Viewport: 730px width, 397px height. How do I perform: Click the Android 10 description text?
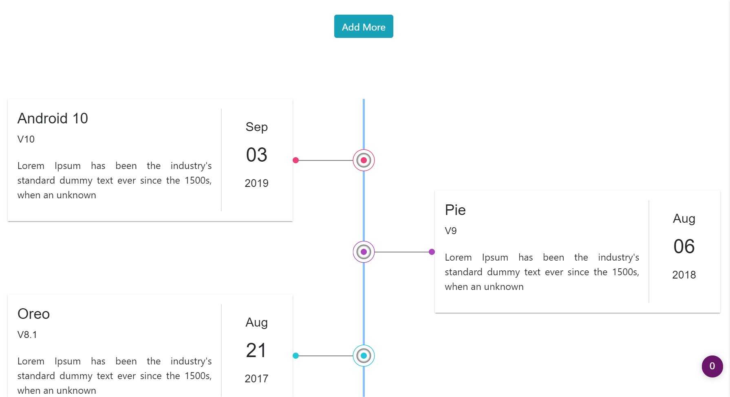pos(114,180)
